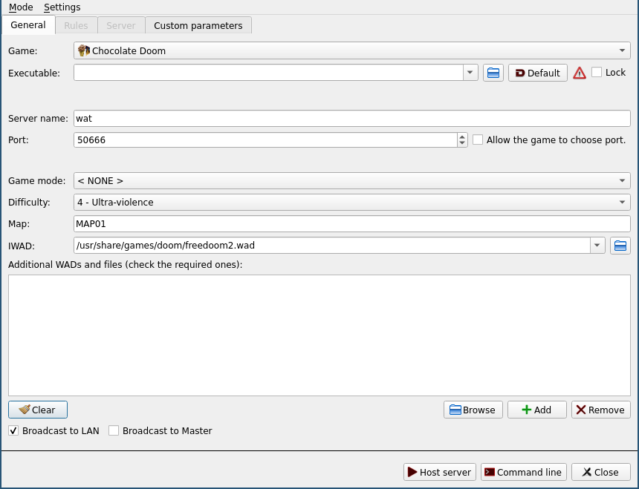
Task: Start hosting with Host server button
Action: point(439,472)
